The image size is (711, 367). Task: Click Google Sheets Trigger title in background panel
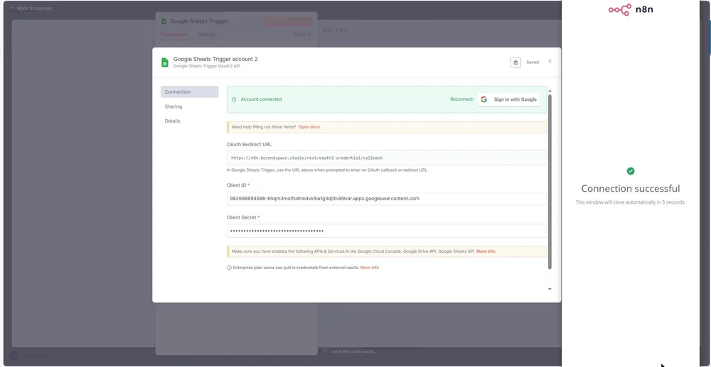(198, 21)
